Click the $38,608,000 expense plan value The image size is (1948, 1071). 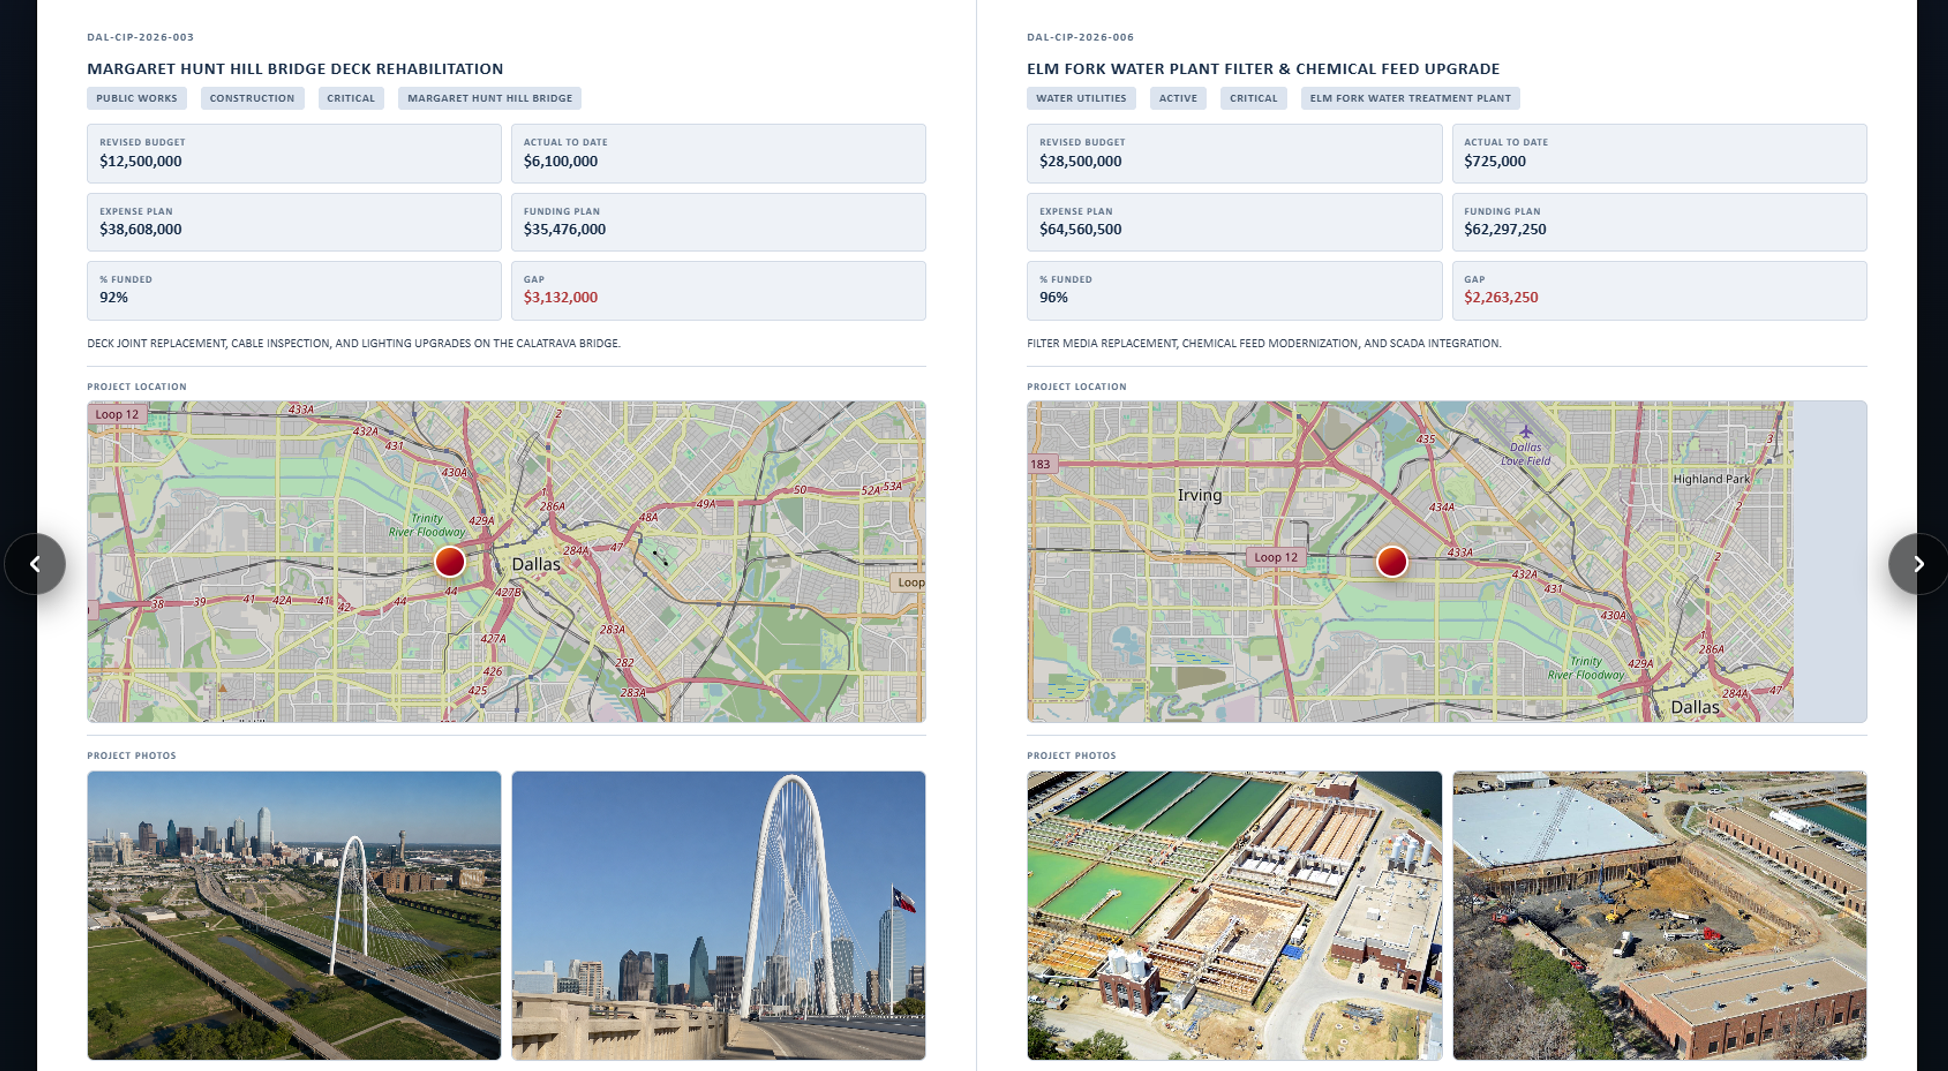click(141, 229)
